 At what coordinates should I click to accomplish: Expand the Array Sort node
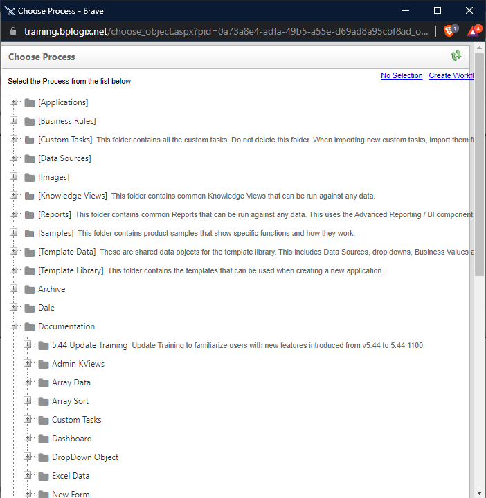coord(27,400)
